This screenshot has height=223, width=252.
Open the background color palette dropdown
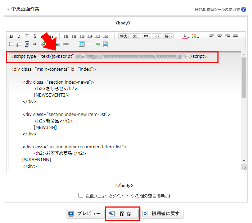click(x=195, y=36)
